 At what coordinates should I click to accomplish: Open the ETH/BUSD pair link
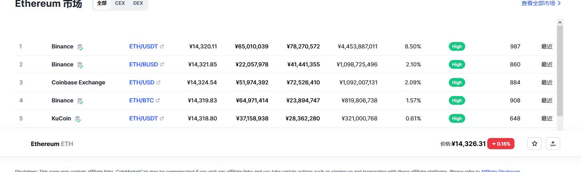click(143, 64)
